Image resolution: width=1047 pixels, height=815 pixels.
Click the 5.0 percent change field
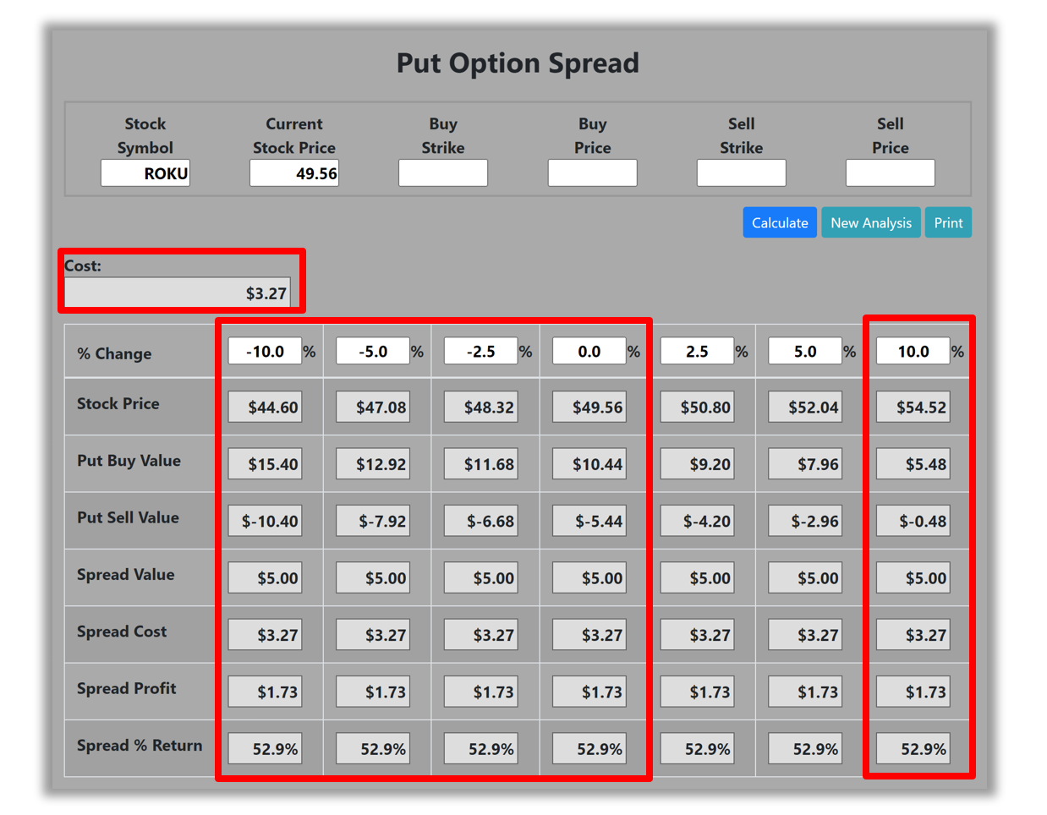point(805,351)
